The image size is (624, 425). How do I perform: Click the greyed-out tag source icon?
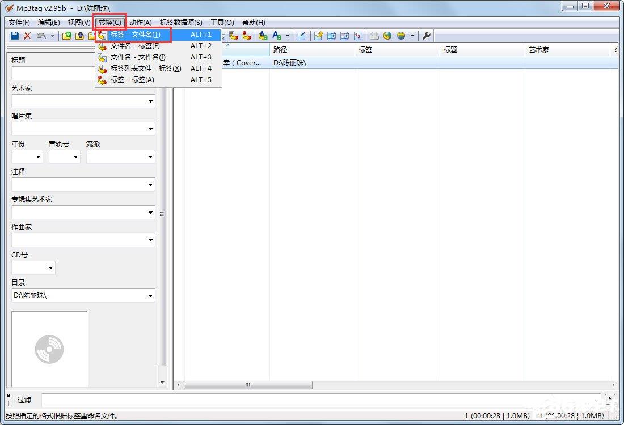point(374,36)
